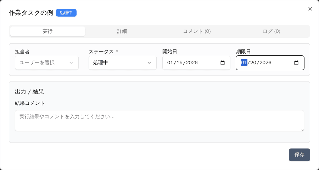This screenshot has width=319, height=170.
Task: Switch to the 実行 tab
Action: 47,31
